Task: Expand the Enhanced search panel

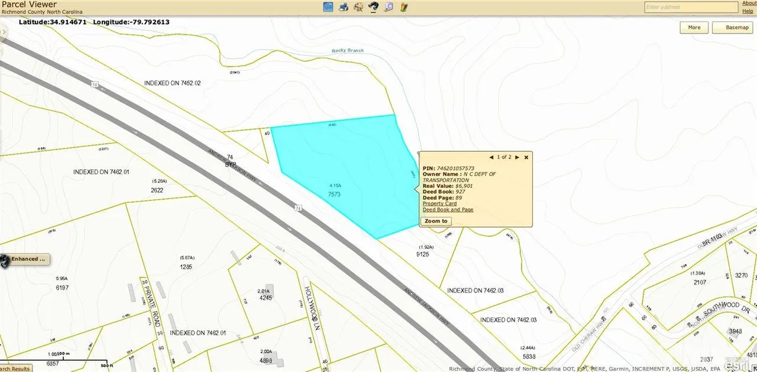Action: click(28, 259)
